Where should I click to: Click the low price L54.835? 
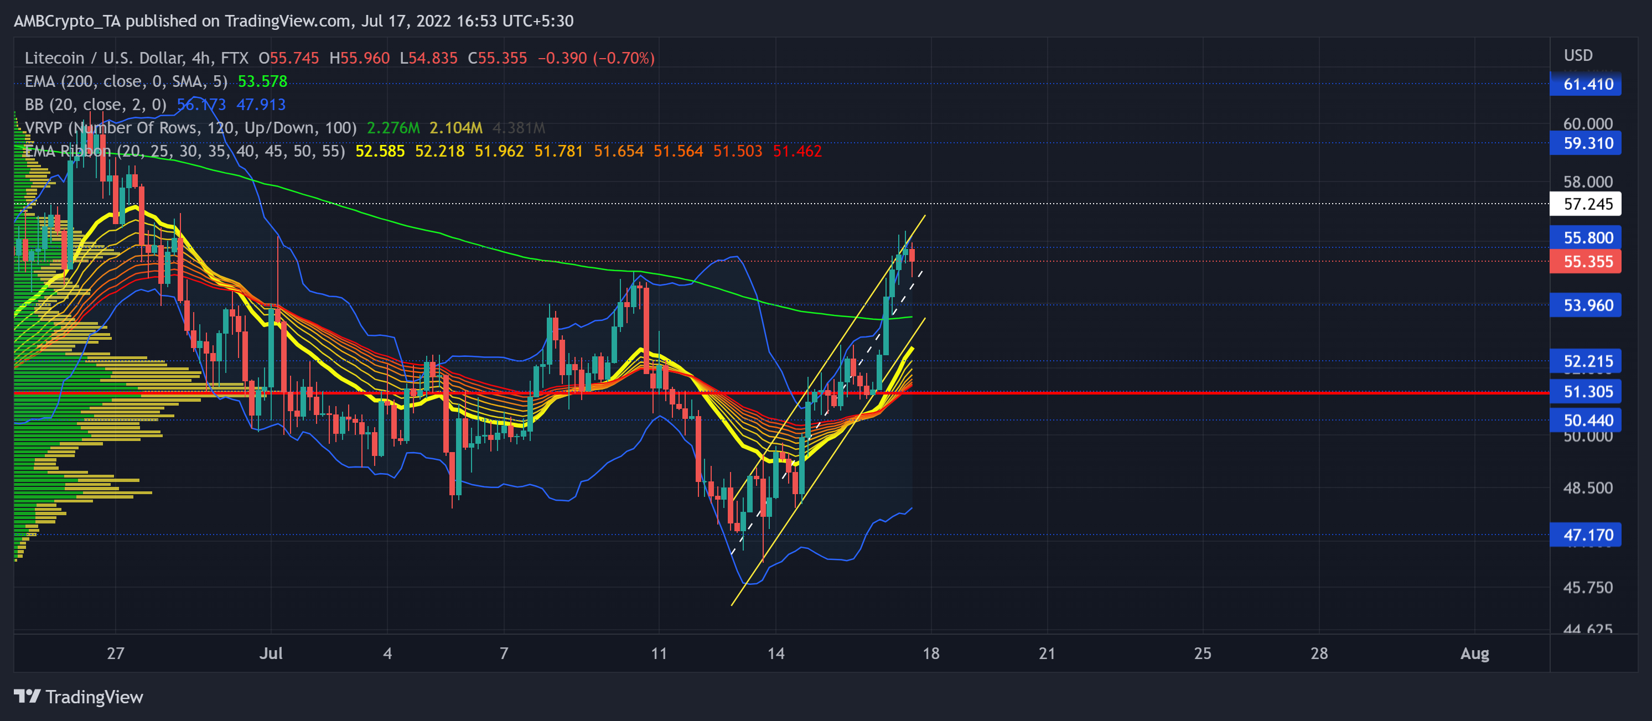click(x=429, y=58)
